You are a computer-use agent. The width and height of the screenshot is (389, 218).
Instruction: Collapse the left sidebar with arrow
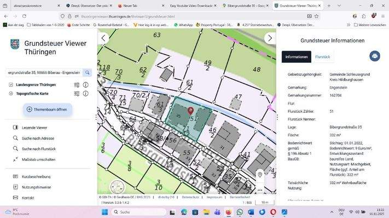coord(104,38)
